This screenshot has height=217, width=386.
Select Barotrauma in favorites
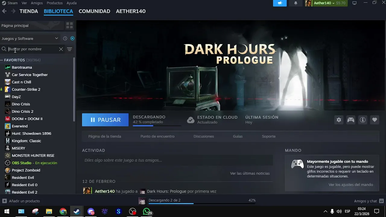(x=22, y=67)
